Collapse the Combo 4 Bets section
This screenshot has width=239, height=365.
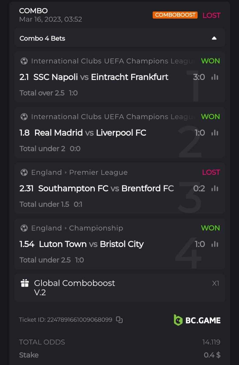click(214, 38)
